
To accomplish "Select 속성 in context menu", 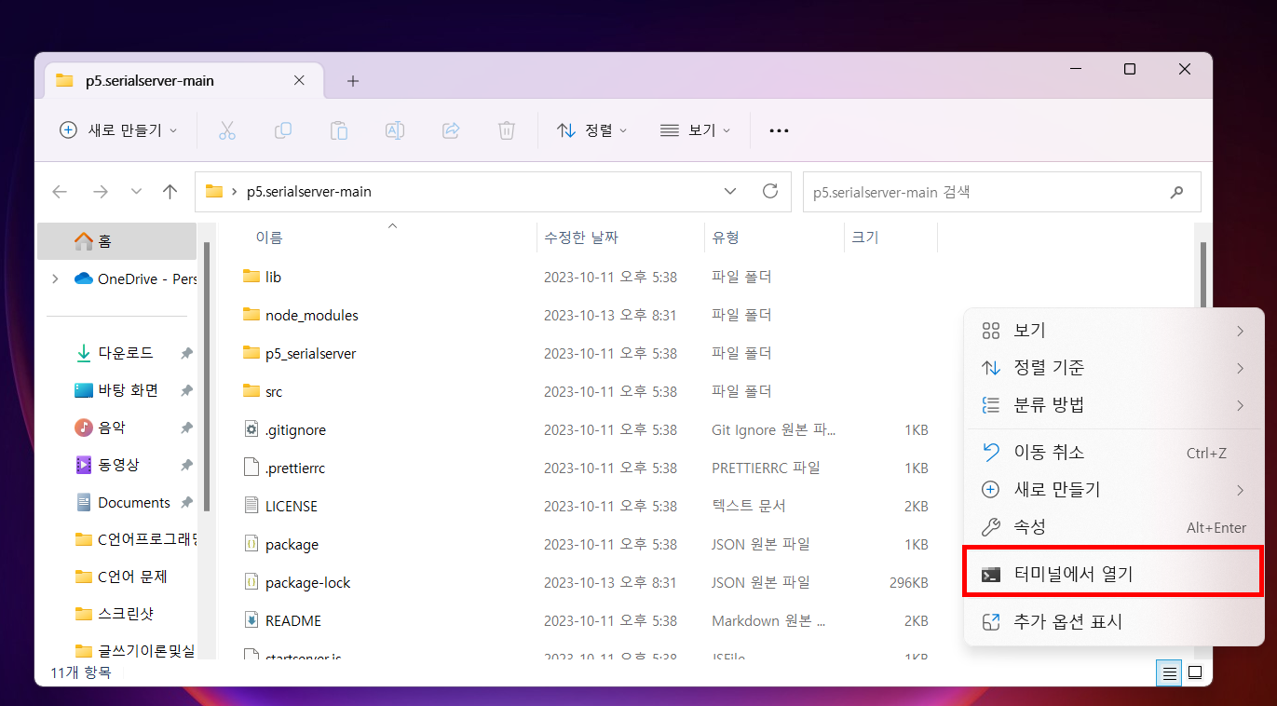I will click(x=1114, y=527).
